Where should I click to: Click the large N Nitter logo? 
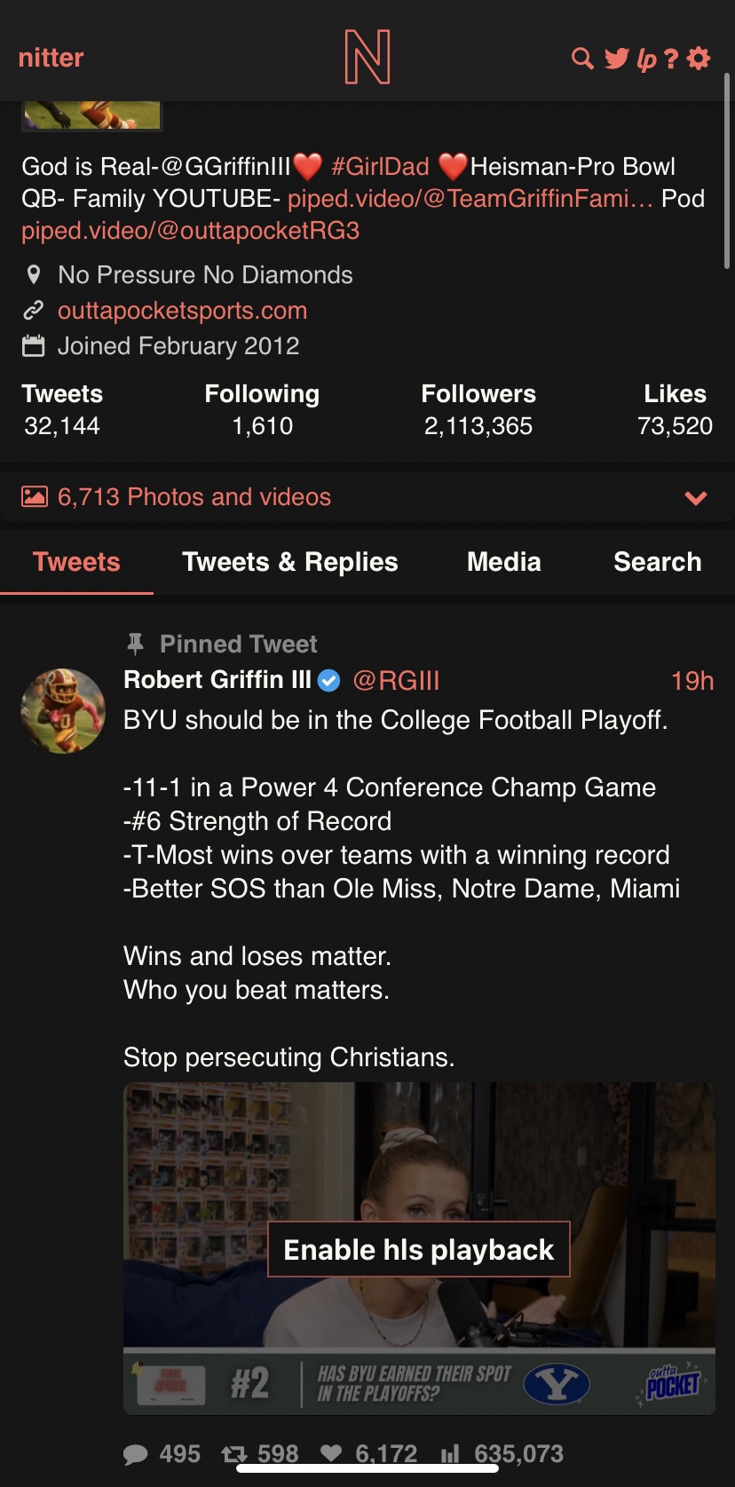tap(367, 58)
